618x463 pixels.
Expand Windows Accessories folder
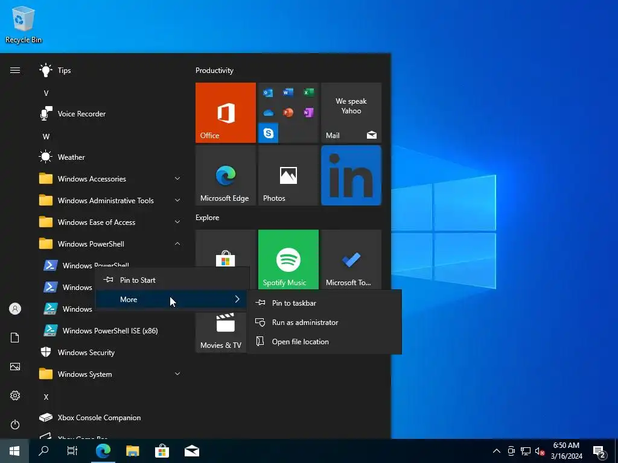pos(110,178)
